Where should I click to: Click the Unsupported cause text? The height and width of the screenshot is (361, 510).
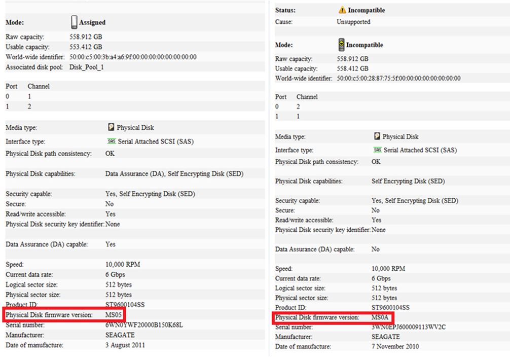coord(353,22)
